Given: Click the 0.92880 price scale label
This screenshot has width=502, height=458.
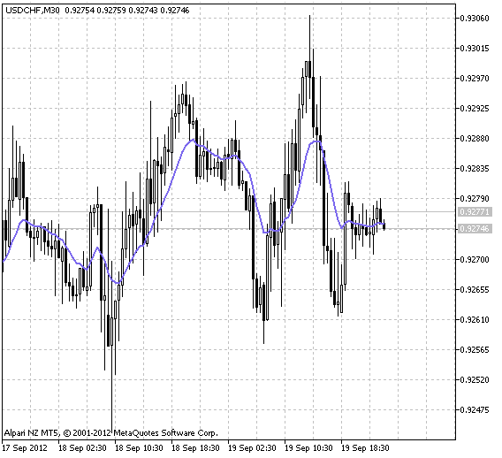Looking at the screenshot, I should 475,139.
